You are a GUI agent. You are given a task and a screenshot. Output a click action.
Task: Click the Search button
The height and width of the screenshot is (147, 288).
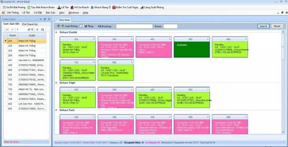[263, 26]
